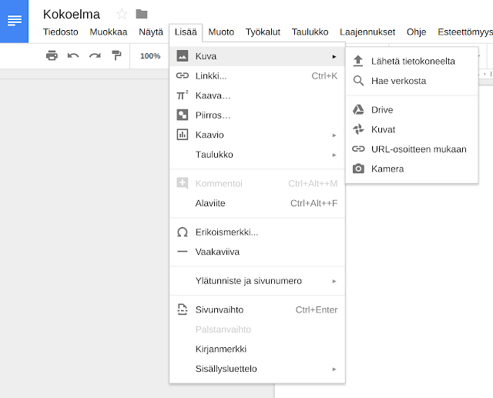
Task: Undo the last action
Action: point(73,55)
